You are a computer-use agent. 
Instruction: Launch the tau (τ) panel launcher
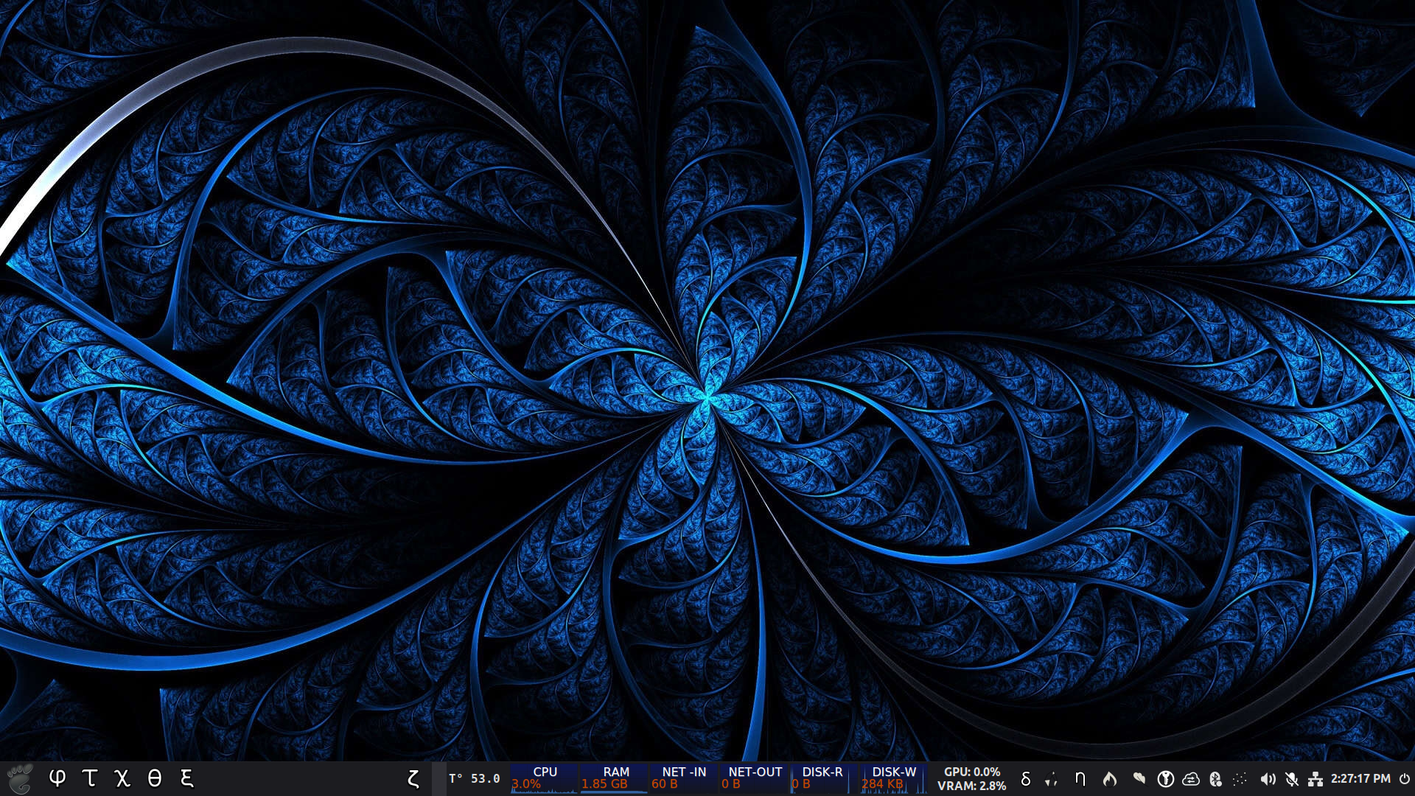[x=90, y=778]
